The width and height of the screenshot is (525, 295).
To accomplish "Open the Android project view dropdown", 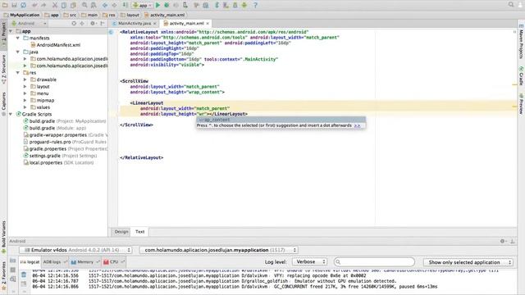I will [29, 24].
